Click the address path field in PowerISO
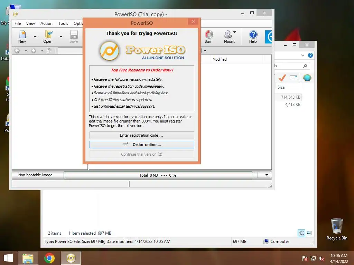Viewport: 354px width, 265px height. 70,51
